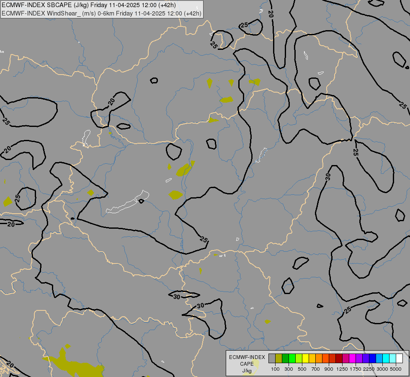Click the '3000' legend tick label
The height and width of the screenshot is (377, 410).
(382, 369)
